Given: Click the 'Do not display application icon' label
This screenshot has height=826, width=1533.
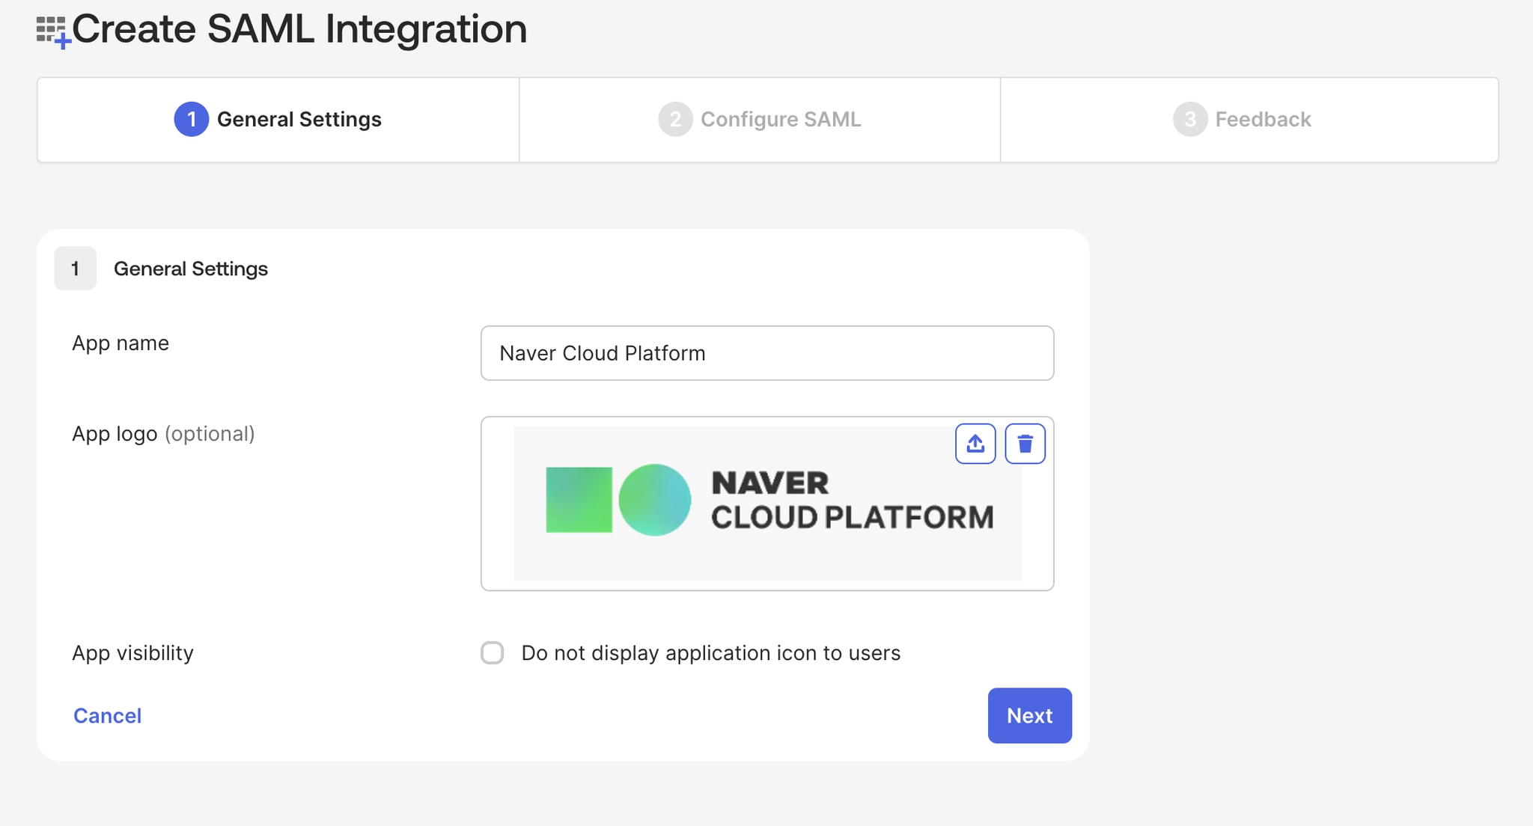Looking at the screenshot, I should pyautogui.click(x=710, y=653).
